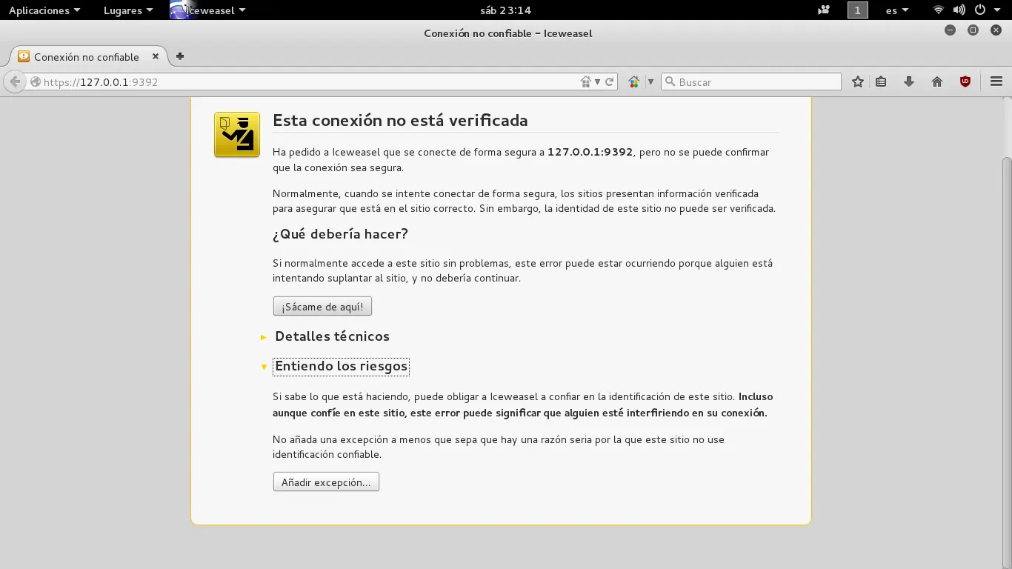Open the power system menu
Image resolution: width=1012 pixels, height=569 pixels.
click(987, 10)
